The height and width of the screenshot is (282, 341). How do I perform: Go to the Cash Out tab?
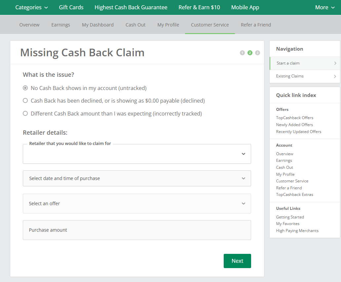pos(135,25)
